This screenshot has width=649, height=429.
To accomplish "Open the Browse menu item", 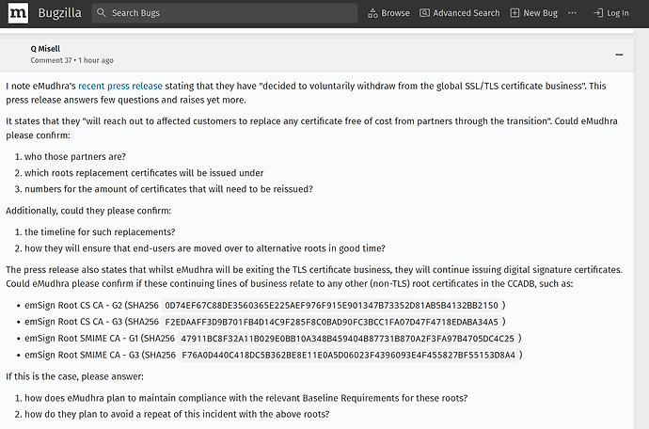I will [388, 13].
